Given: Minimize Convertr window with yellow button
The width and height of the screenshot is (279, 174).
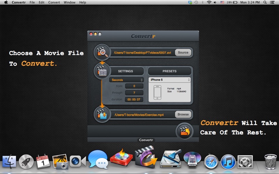Looking at the screenshot, I should click(x=95, y=34).
